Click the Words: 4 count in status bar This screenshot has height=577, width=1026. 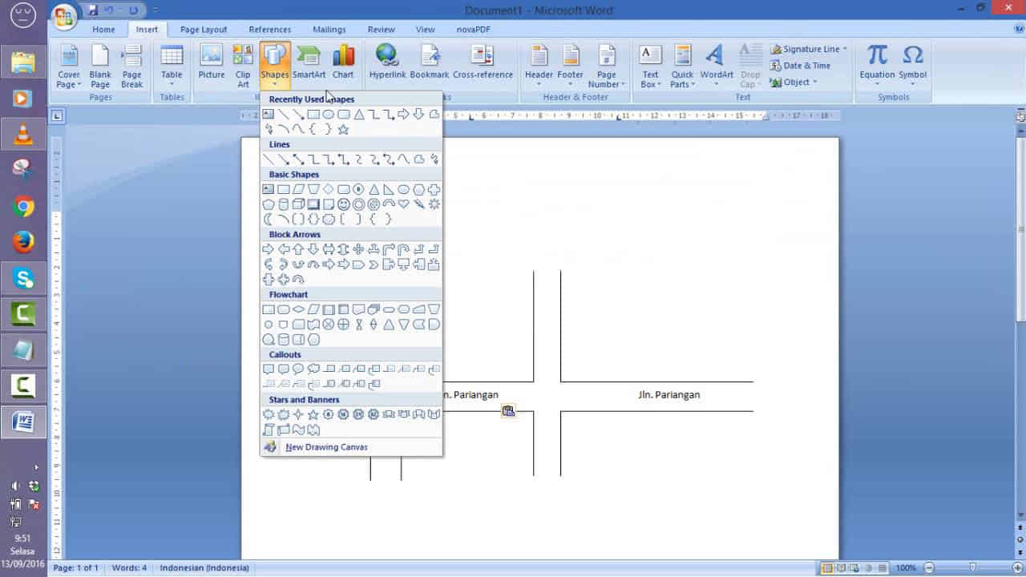pos(129,568)
